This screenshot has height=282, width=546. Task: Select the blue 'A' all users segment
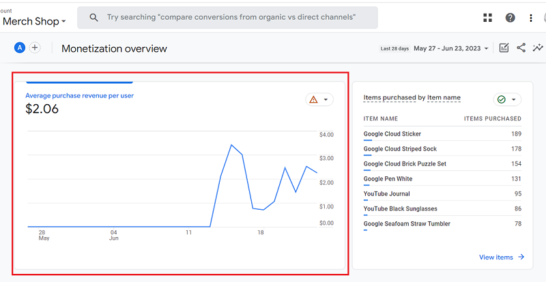20,48
